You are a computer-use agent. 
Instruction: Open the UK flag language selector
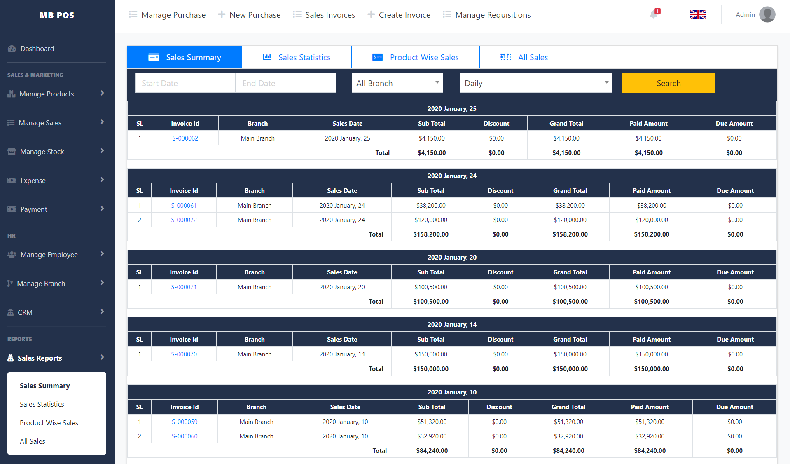698,14
